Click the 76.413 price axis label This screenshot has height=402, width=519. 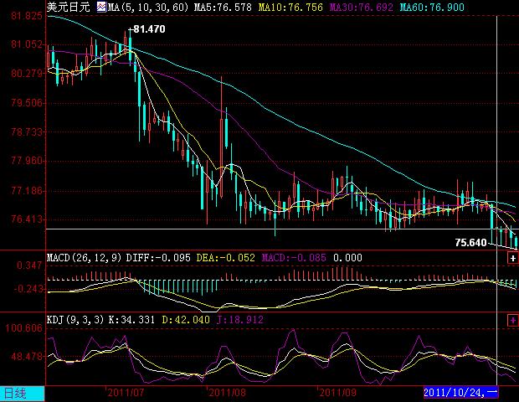click(x=27, y=219)
